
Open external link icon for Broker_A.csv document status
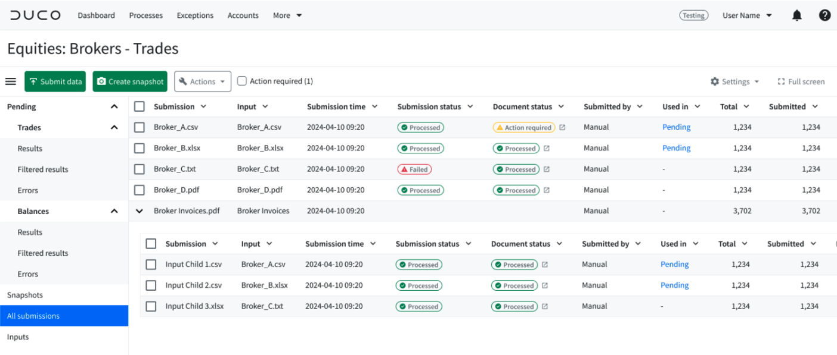(562, 127)
